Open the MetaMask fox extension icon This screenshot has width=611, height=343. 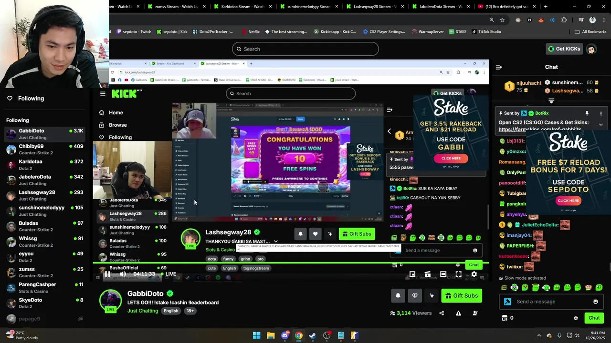pyautogui.click(x=541, y=20)
